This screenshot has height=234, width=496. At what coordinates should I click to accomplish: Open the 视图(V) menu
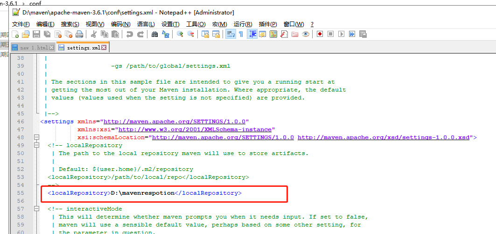95,24
